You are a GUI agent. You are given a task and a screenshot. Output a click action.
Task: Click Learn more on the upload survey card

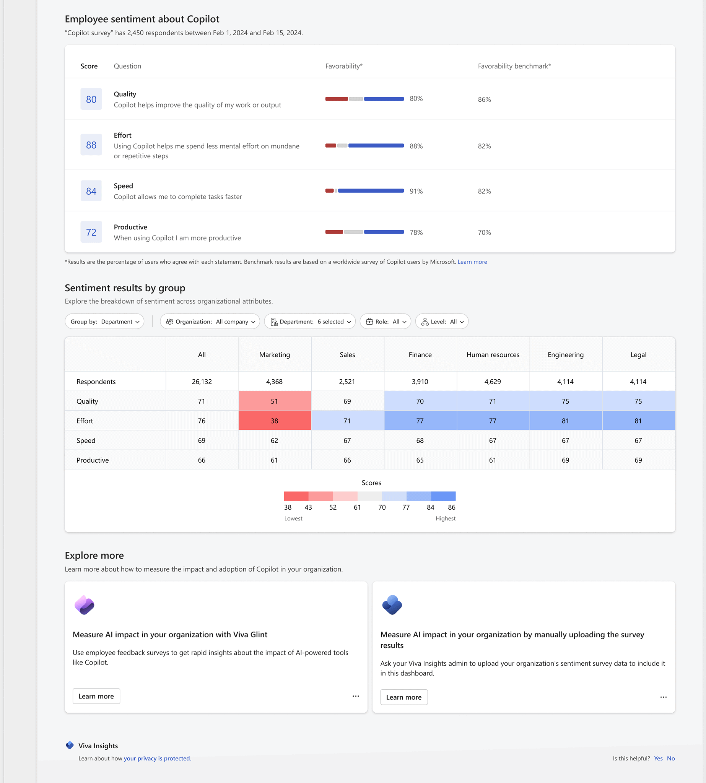coord(403,697)
